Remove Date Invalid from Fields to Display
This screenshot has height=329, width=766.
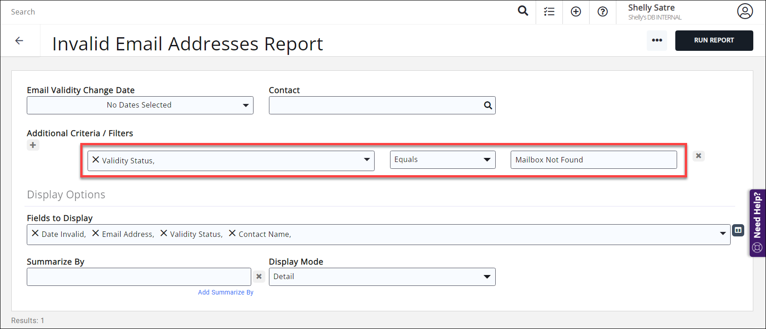[35, 233]
